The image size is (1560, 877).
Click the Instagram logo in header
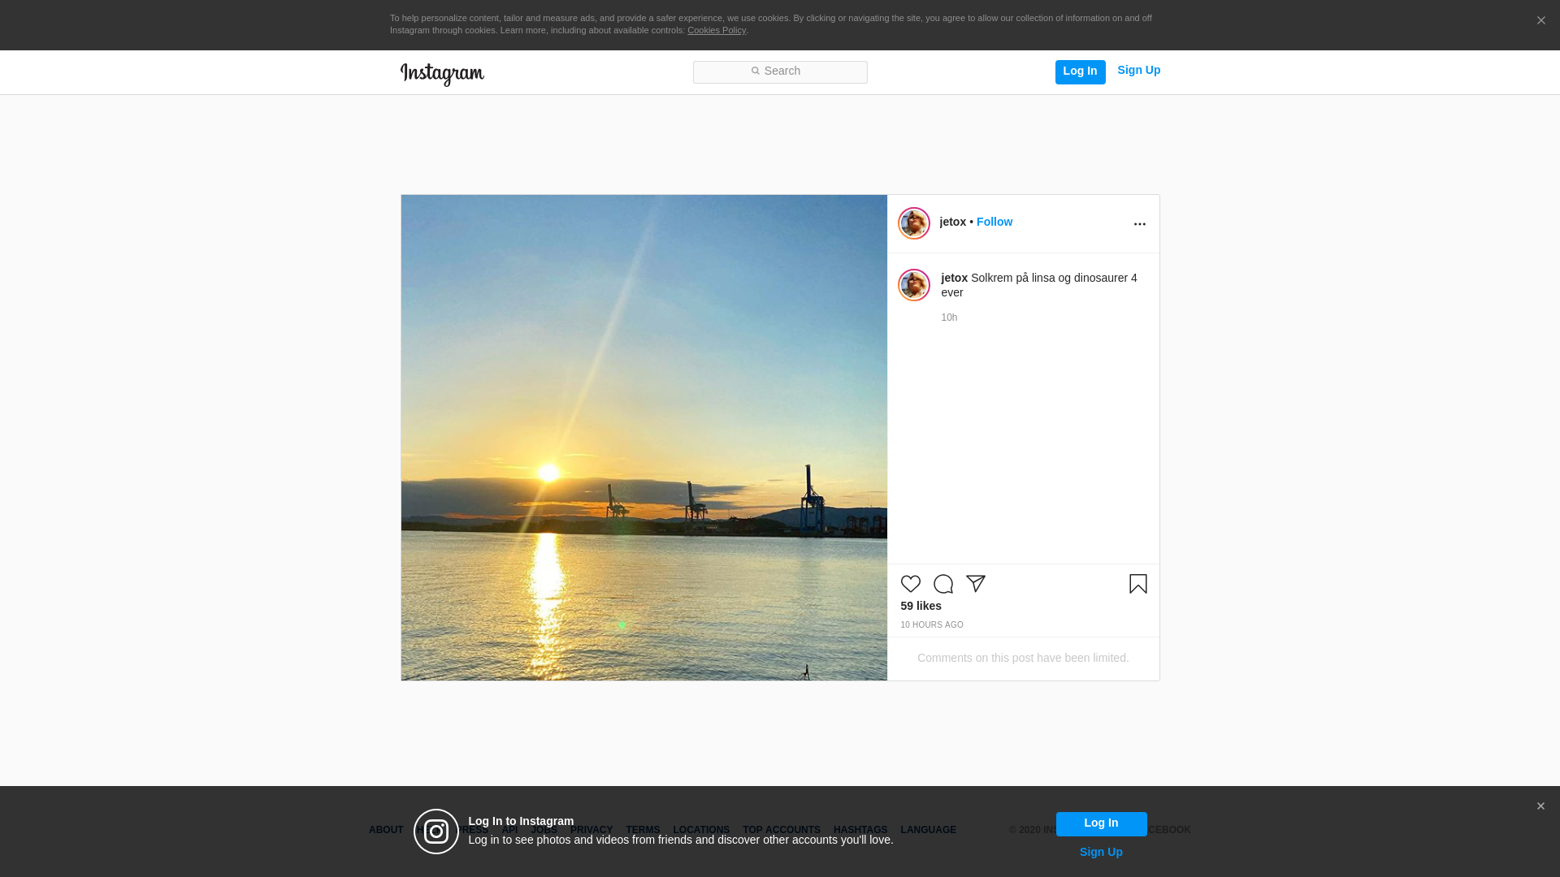[x=442, y=74]
